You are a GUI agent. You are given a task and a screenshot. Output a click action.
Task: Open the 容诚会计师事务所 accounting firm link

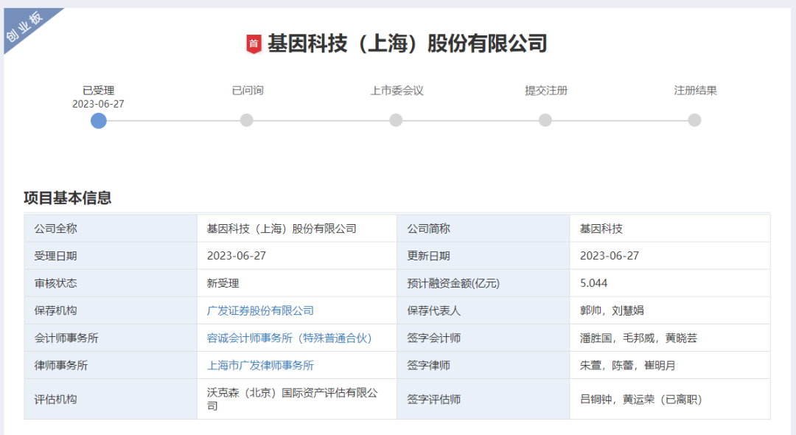click(x=289, y=338)
